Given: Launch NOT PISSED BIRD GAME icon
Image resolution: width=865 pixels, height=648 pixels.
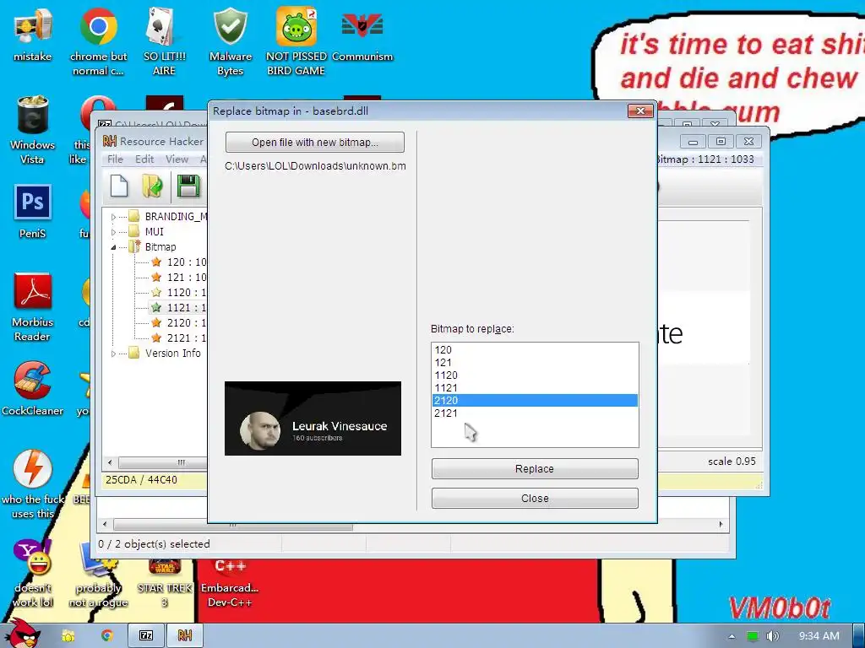Looking at the screenshot, I should click(x=296, y=41).
